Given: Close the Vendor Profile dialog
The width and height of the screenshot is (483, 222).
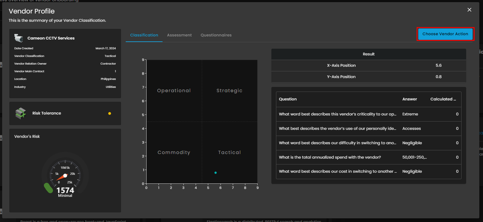Looking at the screenshot, I should coord(469,10).
